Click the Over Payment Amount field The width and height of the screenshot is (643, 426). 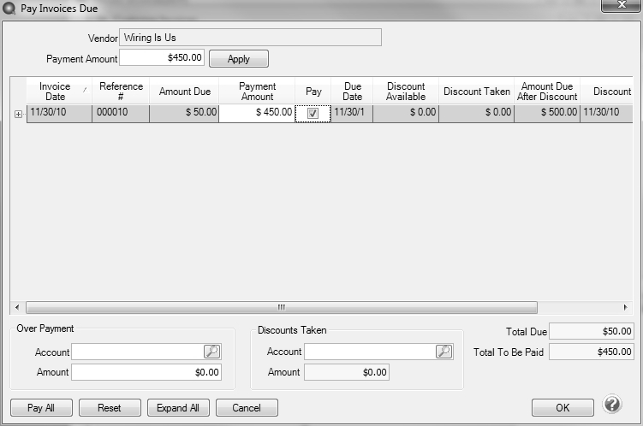coord(146,372)
